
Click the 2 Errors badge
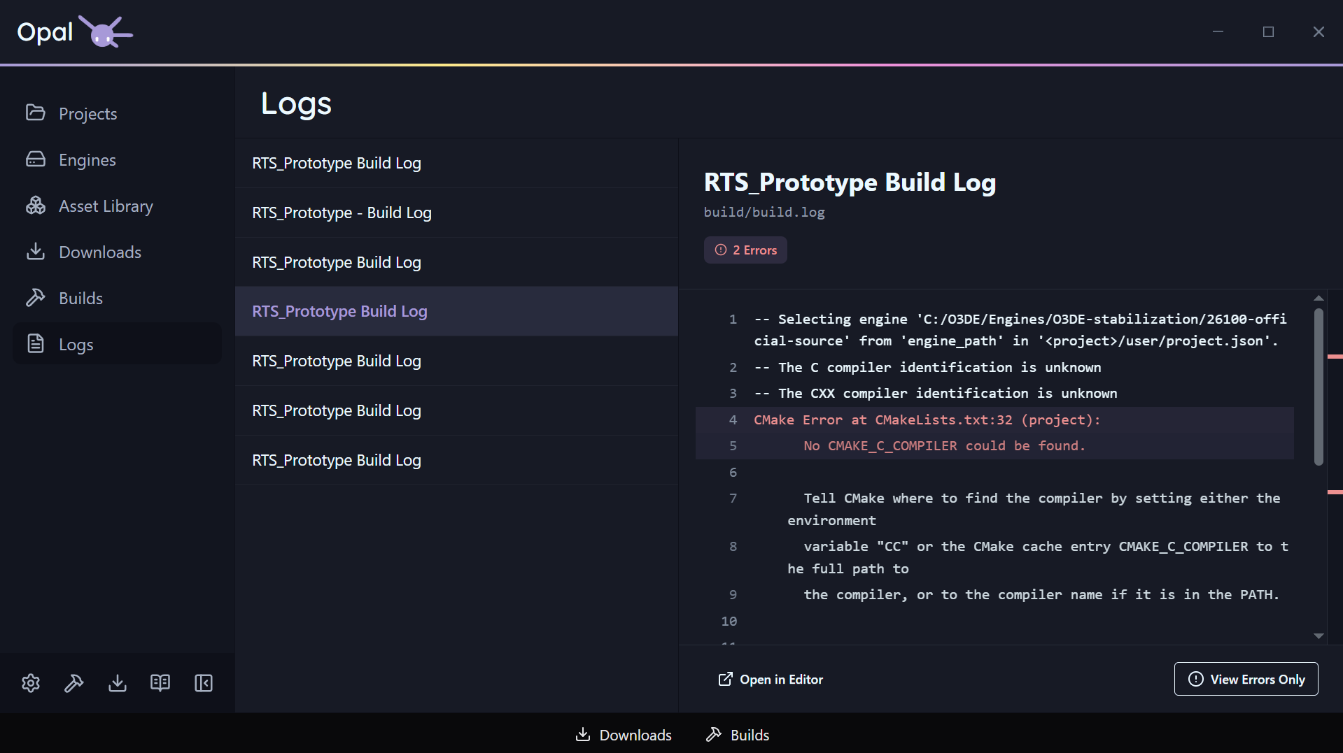coord(745,250)
